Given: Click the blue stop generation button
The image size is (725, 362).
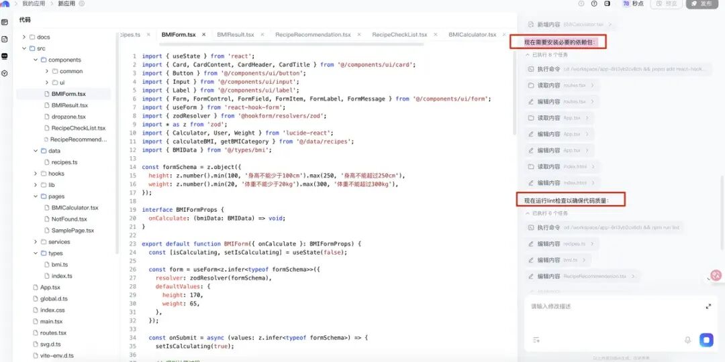Looking at the screenshot, I should (706, 340).
